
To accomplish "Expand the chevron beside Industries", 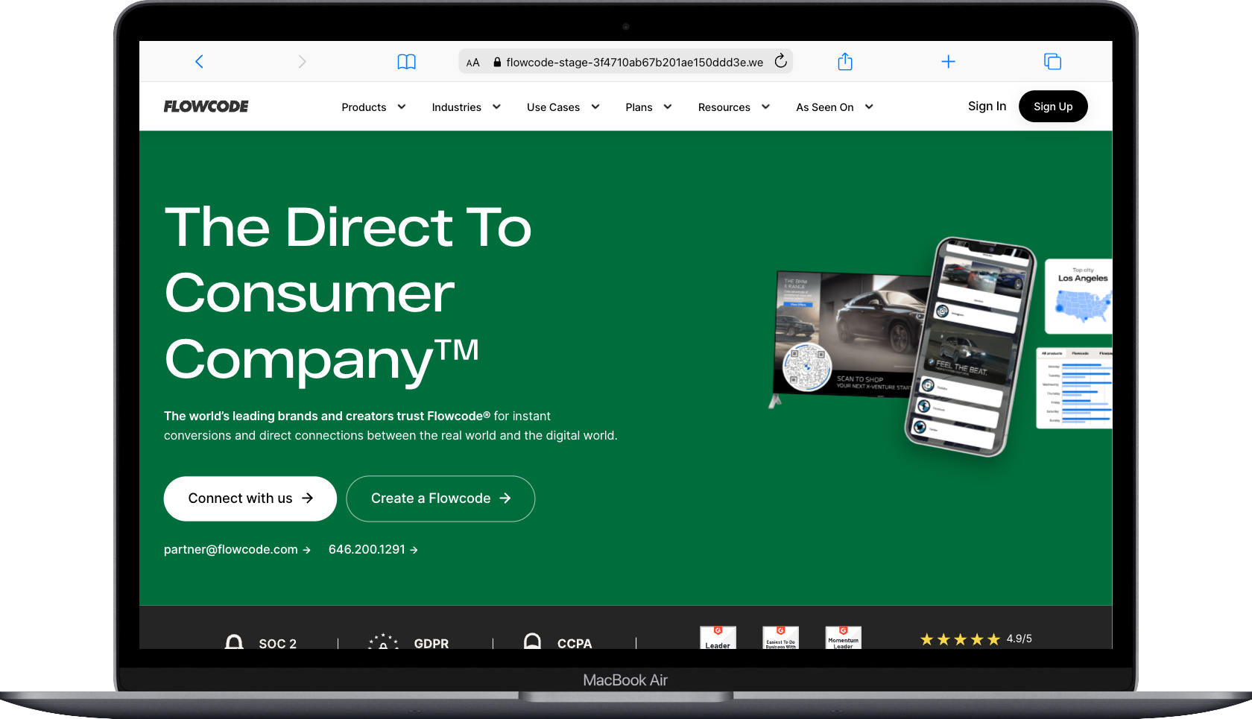I will [496, 107].
